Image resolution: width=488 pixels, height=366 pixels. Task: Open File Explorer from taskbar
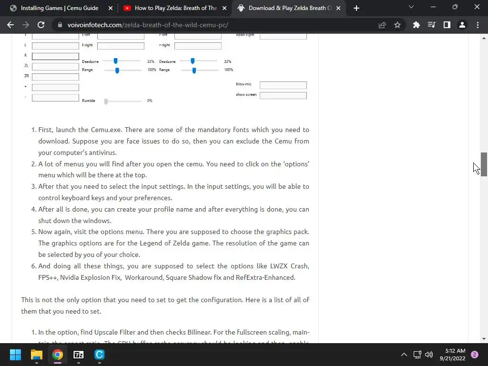tap(36, 355)
